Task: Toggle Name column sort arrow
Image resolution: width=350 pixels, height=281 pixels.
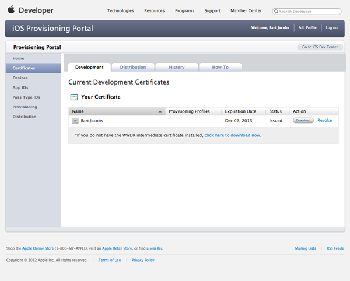Action: coord(160,111)
